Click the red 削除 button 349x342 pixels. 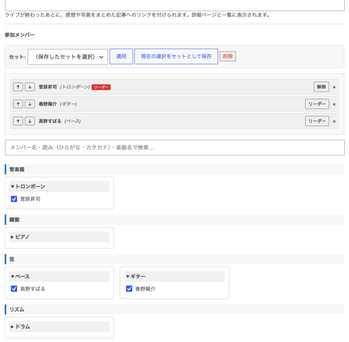(x=228, y=56)
